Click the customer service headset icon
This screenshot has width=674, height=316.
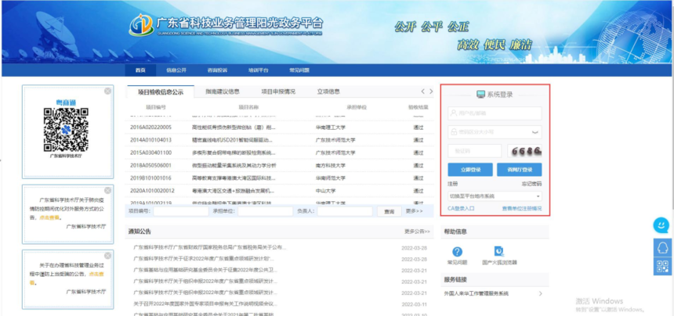[662, 248]
